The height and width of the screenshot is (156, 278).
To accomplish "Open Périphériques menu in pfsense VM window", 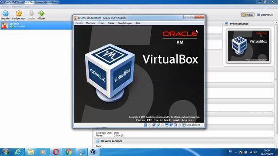I will (125, 23).
